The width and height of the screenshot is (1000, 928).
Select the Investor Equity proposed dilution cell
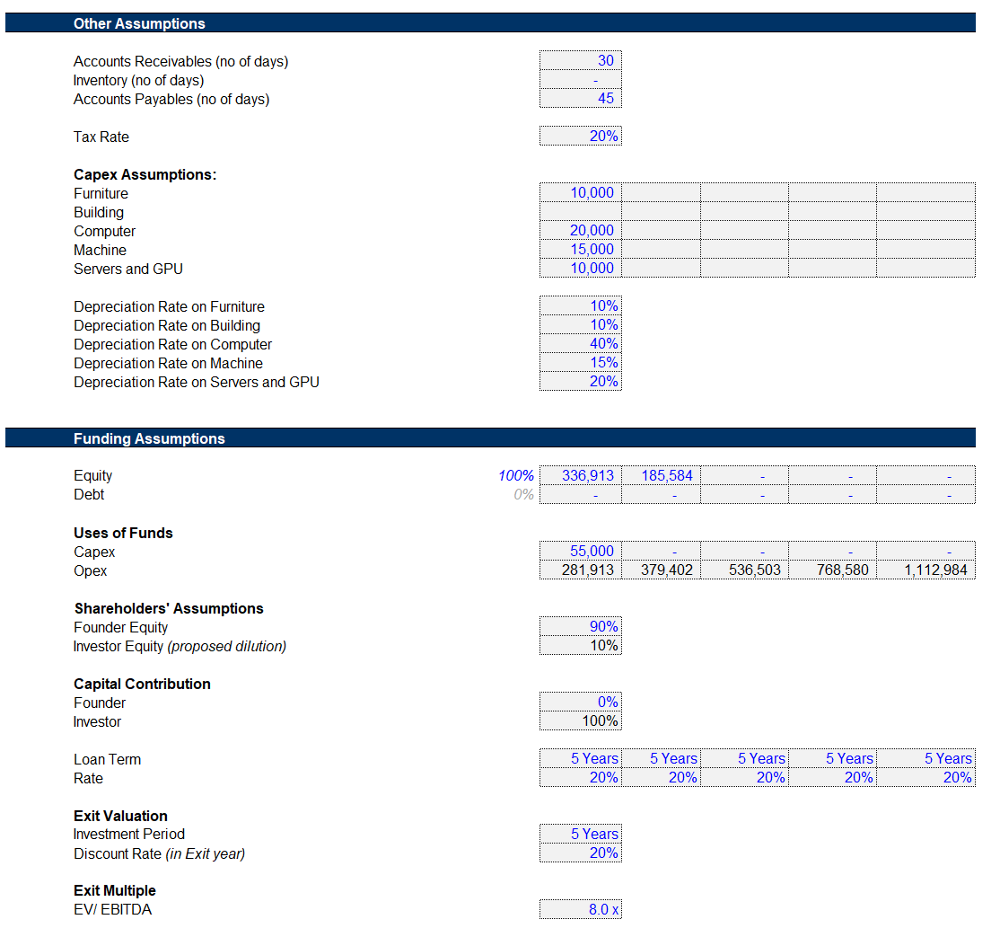tap(580, 646)
